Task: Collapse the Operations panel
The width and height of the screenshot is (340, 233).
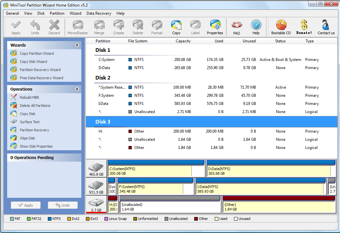Action: [x=77, y=89]
